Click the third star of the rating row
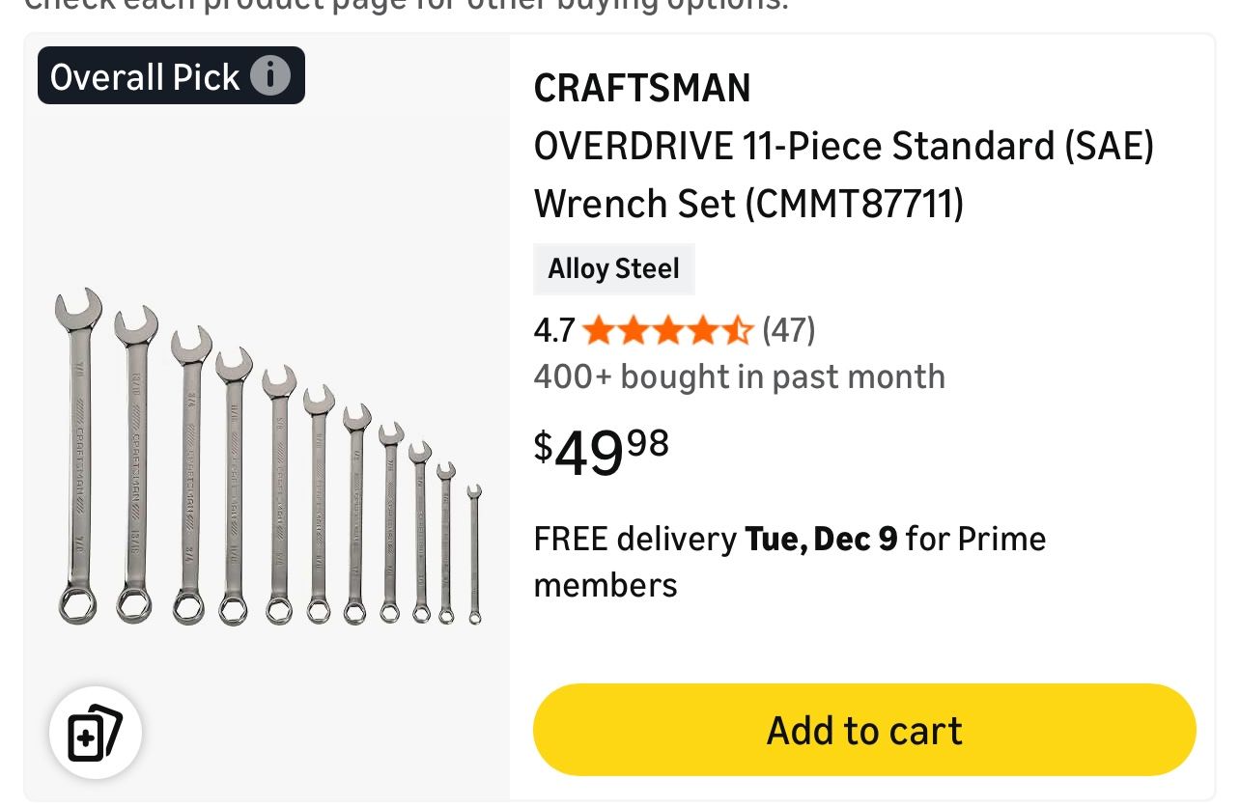This screenshot has height=807, width=1240. (668, 329)
